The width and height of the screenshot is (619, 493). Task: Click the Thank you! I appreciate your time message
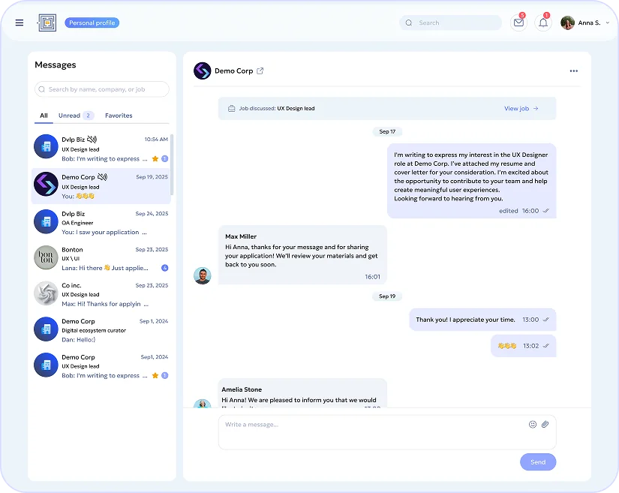[482, 320]
